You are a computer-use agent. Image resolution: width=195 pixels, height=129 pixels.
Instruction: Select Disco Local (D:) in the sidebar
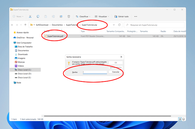(25, 73)
